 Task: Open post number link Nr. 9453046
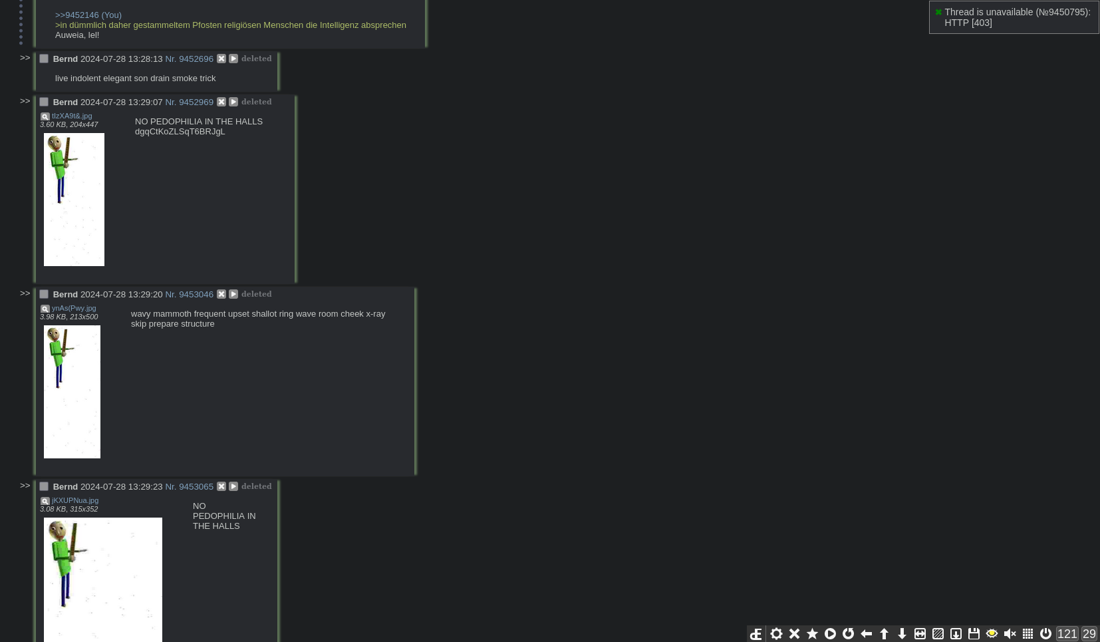click(x=189, y=294)
